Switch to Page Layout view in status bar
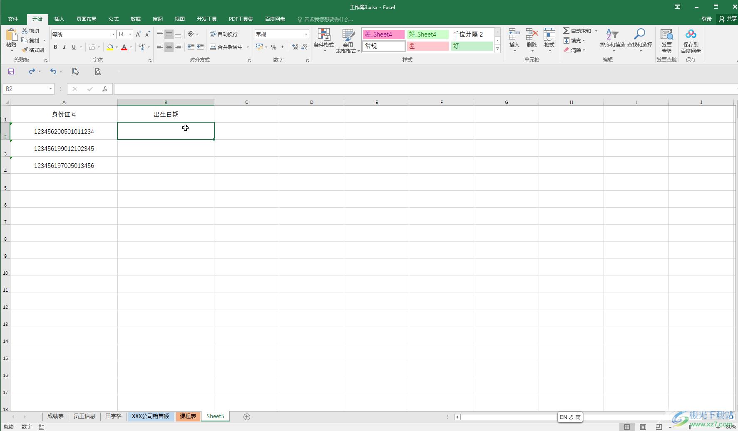The image size is (738, 431). pos(643,427)
